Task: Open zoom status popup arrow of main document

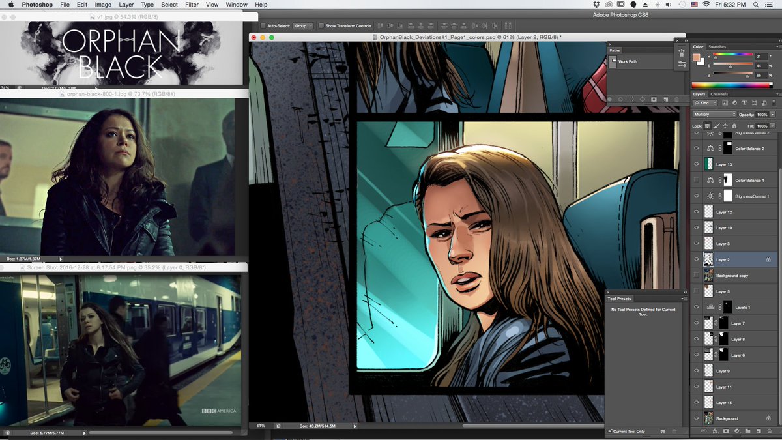Action: [x=355, y=426]
